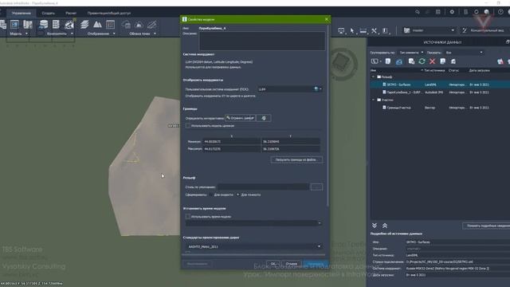Switch to the Создать ribbon tab

[48, 13]
